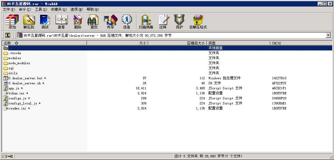Click '本地磁盘' type cell in first row
The height and width of the screenshot is (160, 334).
coord(215,48)
